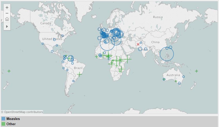Select the red X marker near India
This screenshot has width=219, height=127.
138,44
